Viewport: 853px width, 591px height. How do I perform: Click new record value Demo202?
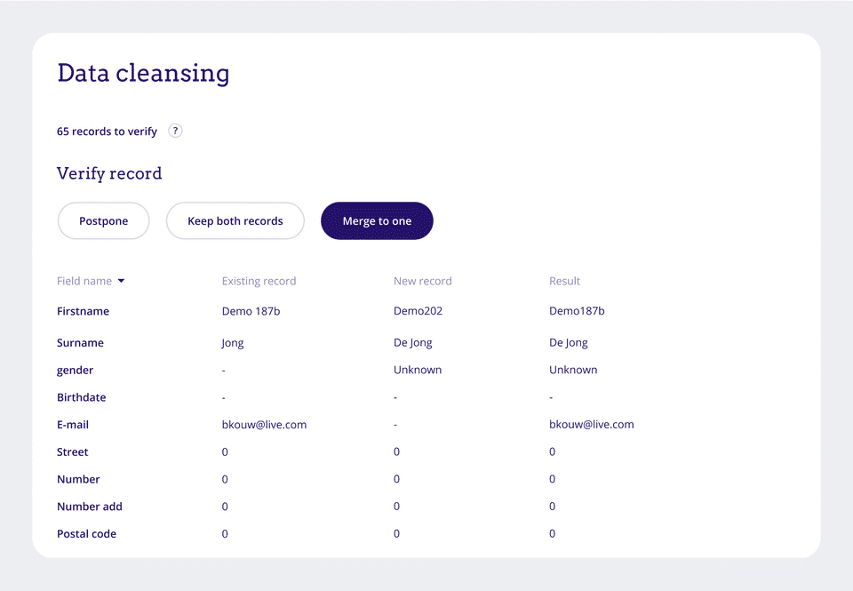[x=418, y=311]
